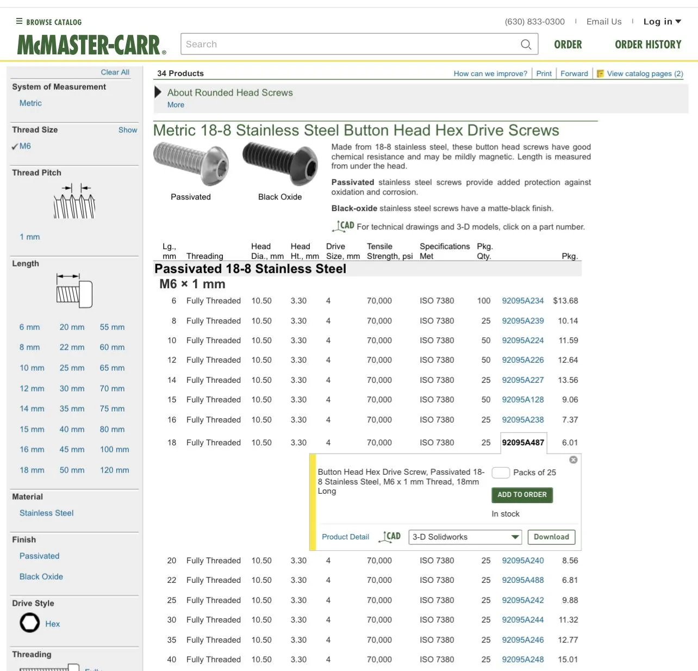Click Print link
The image size is (698, 671).
[x=544, y=73]
